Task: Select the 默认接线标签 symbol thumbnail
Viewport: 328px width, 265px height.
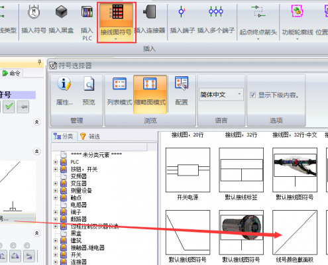Action: click(x=241, y=170)
